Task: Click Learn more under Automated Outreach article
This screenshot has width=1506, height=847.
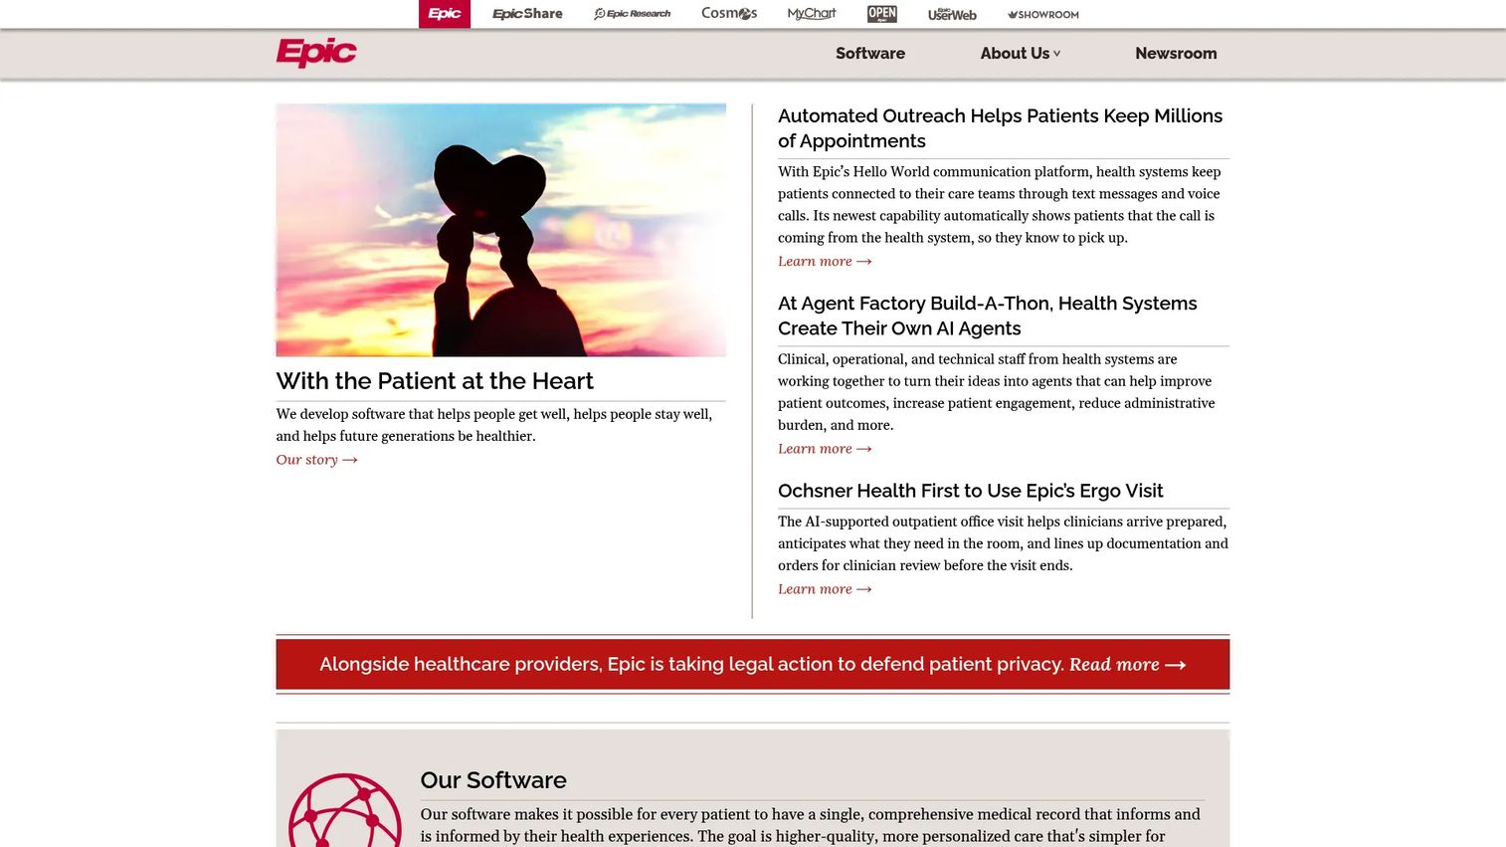Action: pos(825,262)
